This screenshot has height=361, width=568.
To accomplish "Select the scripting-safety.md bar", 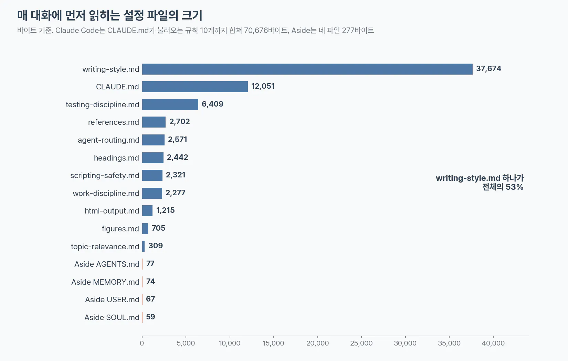I will tap(152, 175).
